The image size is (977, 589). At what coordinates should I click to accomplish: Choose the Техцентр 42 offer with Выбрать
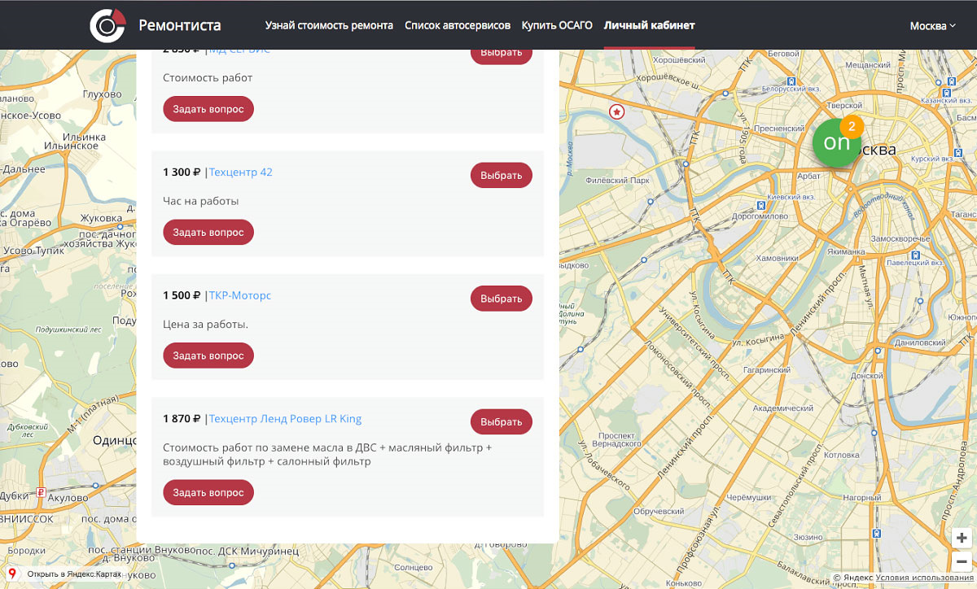[502, 175]
